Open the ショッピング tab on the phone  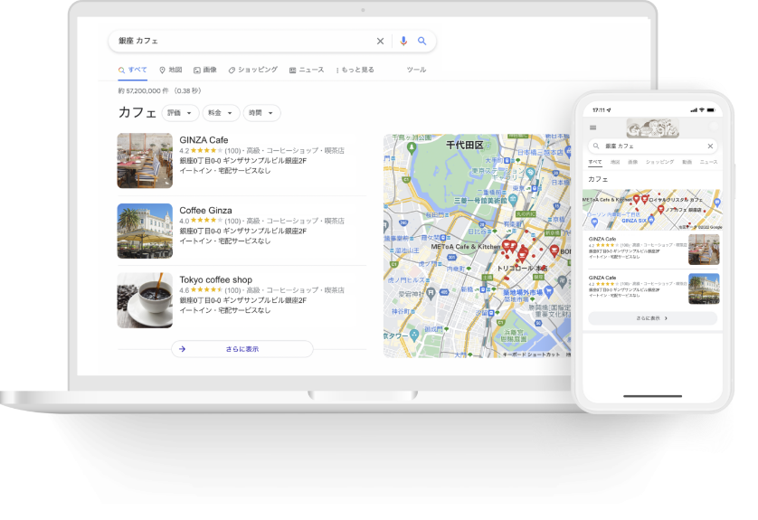pos(660,163)
